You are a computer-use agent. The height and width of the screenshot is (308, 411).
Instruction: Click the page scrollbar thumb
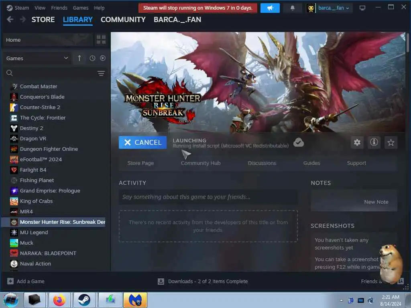(x=407, y=43)
